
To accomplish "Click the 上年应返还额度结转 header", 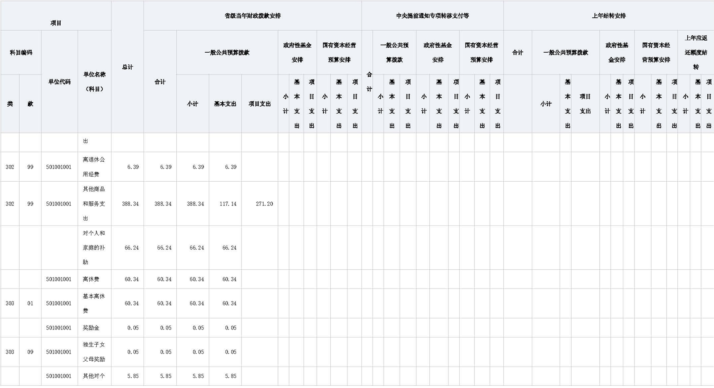I will click(x=696, y=53).
